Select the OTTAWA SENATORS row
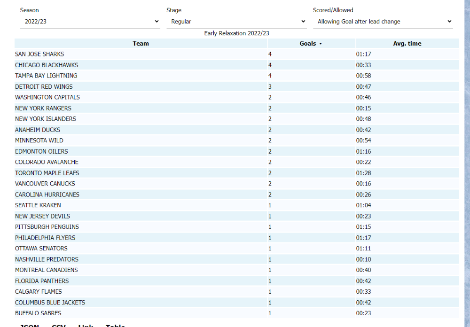The width and height of the screenshot is (470, 327). pyautogui.click(x=236, y=249)
